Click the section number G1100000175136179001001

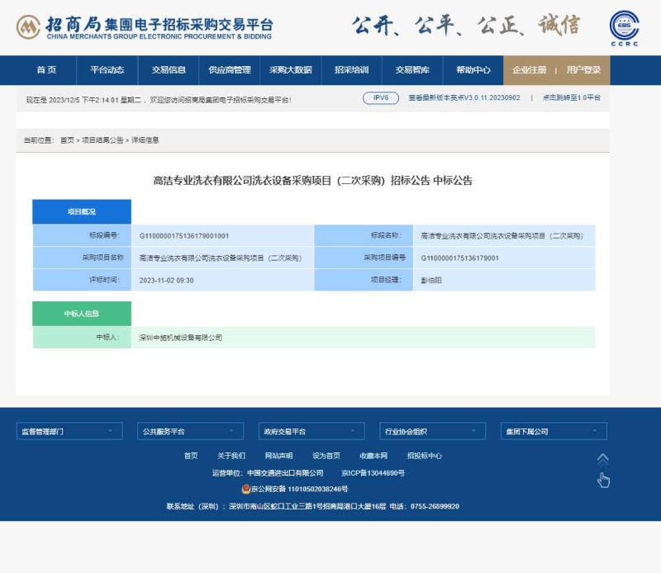pyautogui.click(x=184, y=236)
